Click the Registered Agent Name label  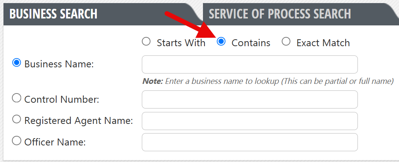[79, 121]
